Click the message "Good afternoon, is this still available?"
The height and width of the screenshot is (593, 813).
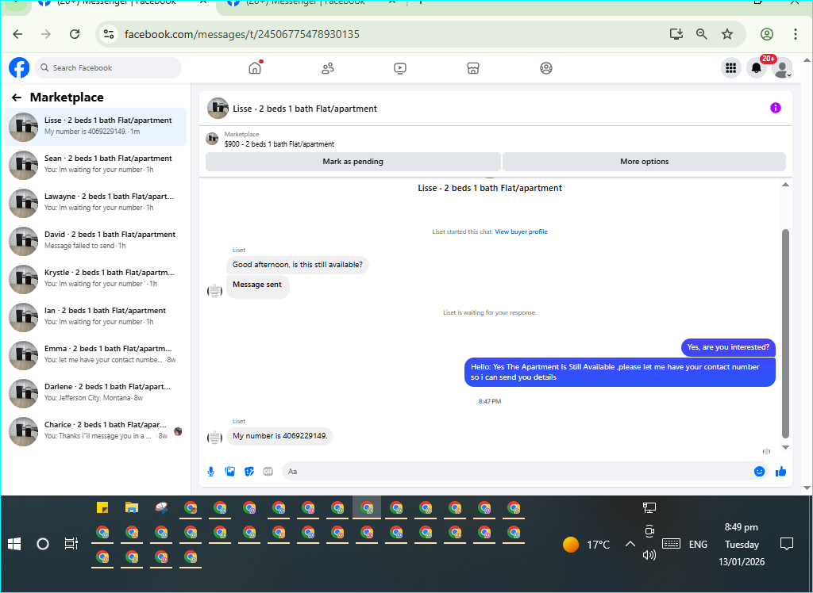point(298,265)
